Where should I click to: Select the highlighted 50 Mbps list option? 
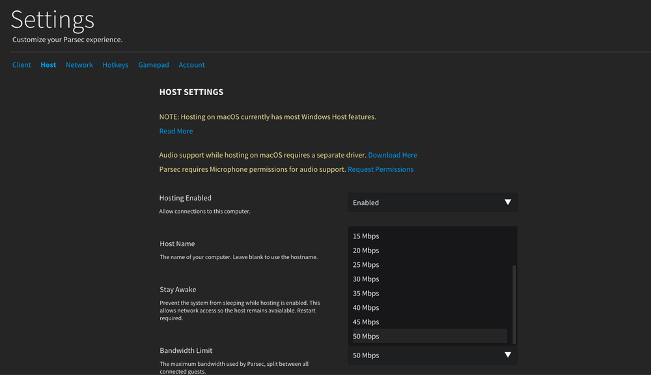tap(430, 336)
